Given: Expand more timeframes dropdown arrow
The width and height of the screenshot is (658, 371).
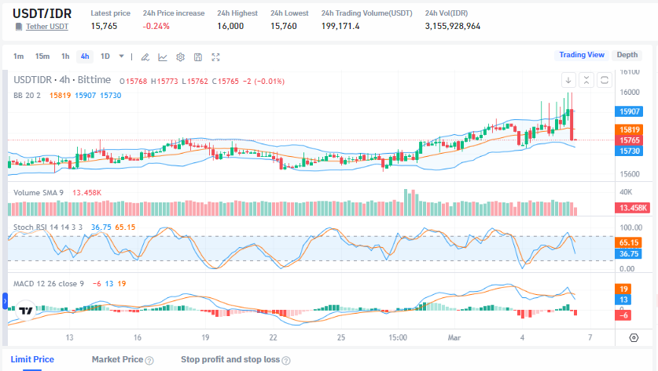Looking at the screenshot, I should pos(121,56).
